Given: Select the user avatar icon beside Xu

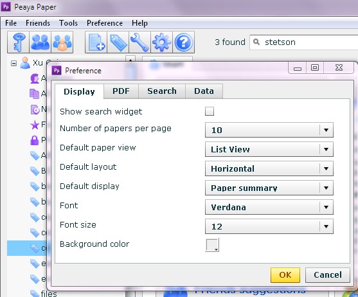Looking at the screenshot, I should point(25,63).
